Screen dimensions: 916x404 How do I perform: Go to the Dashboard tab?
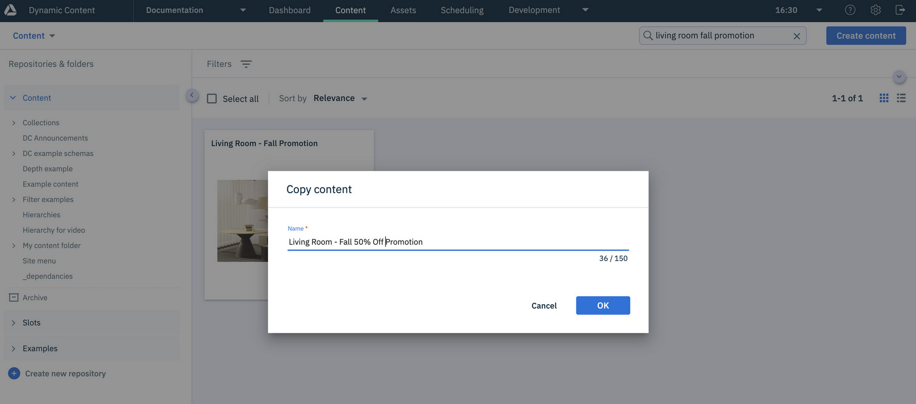[289, 10]
